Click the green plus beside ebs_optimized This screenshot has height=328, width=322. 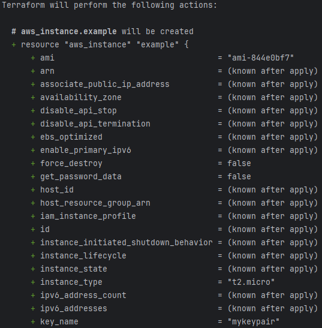point(33,137)
